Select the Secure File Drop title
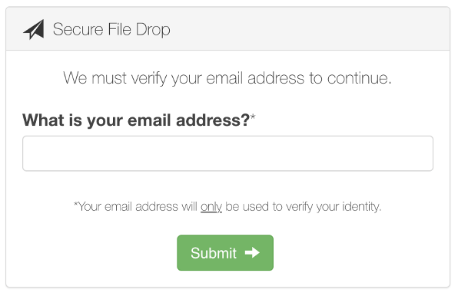Screen dimensions: 458x296 click(111, 29)
